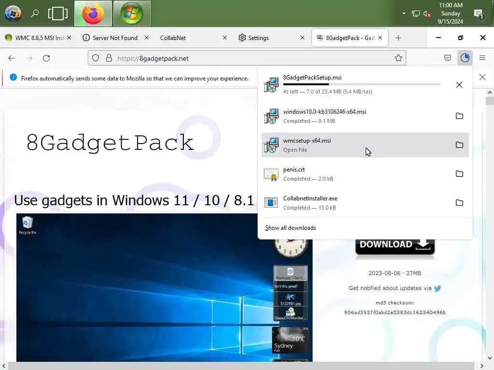Open a new tab with the plus button

tap(398, 38)
